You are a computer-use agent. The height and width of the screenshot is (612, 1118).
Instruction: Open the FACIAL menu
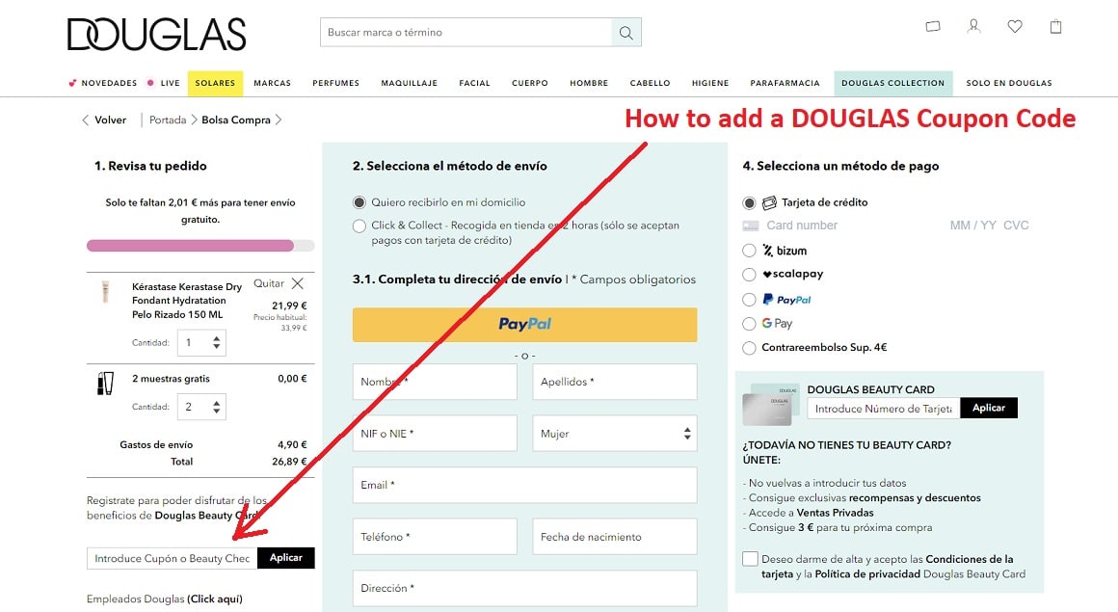pyautogui.click(x=475, y=83)
